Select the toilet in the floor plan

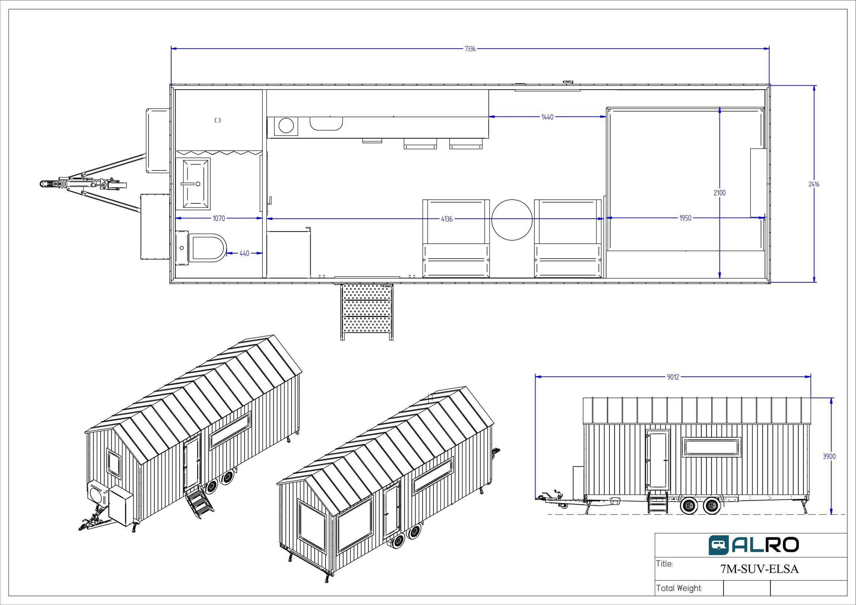click(x=201, y=248)
